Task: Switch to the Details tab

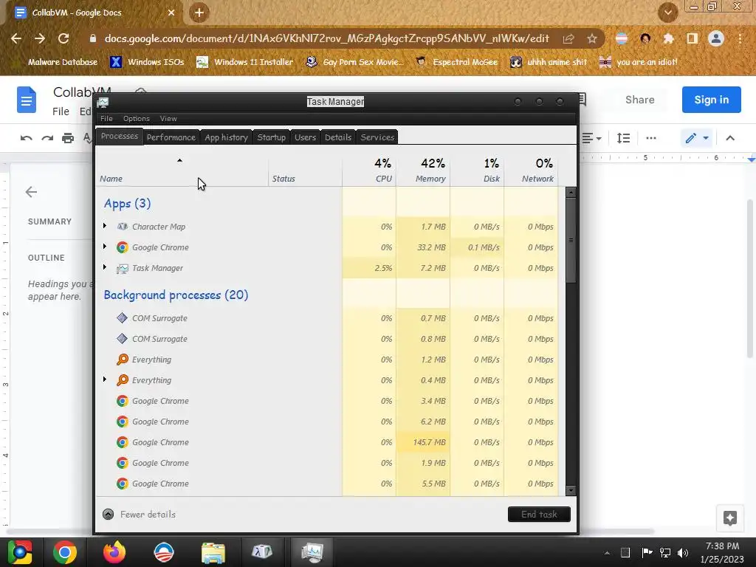Action: pyautogui.click(x=338, y=137)
